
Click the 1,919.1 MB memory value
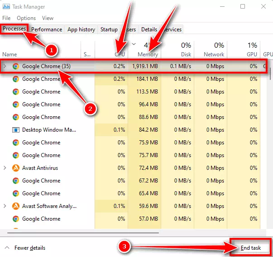[145, 66]
